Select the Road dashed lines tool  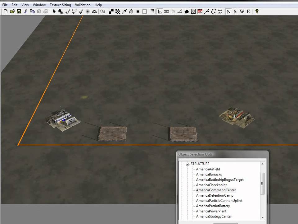click(x=166, y=12)
